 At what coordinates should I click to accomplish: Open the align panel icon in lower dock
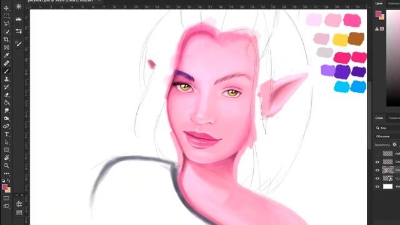(x=19, y=204)
